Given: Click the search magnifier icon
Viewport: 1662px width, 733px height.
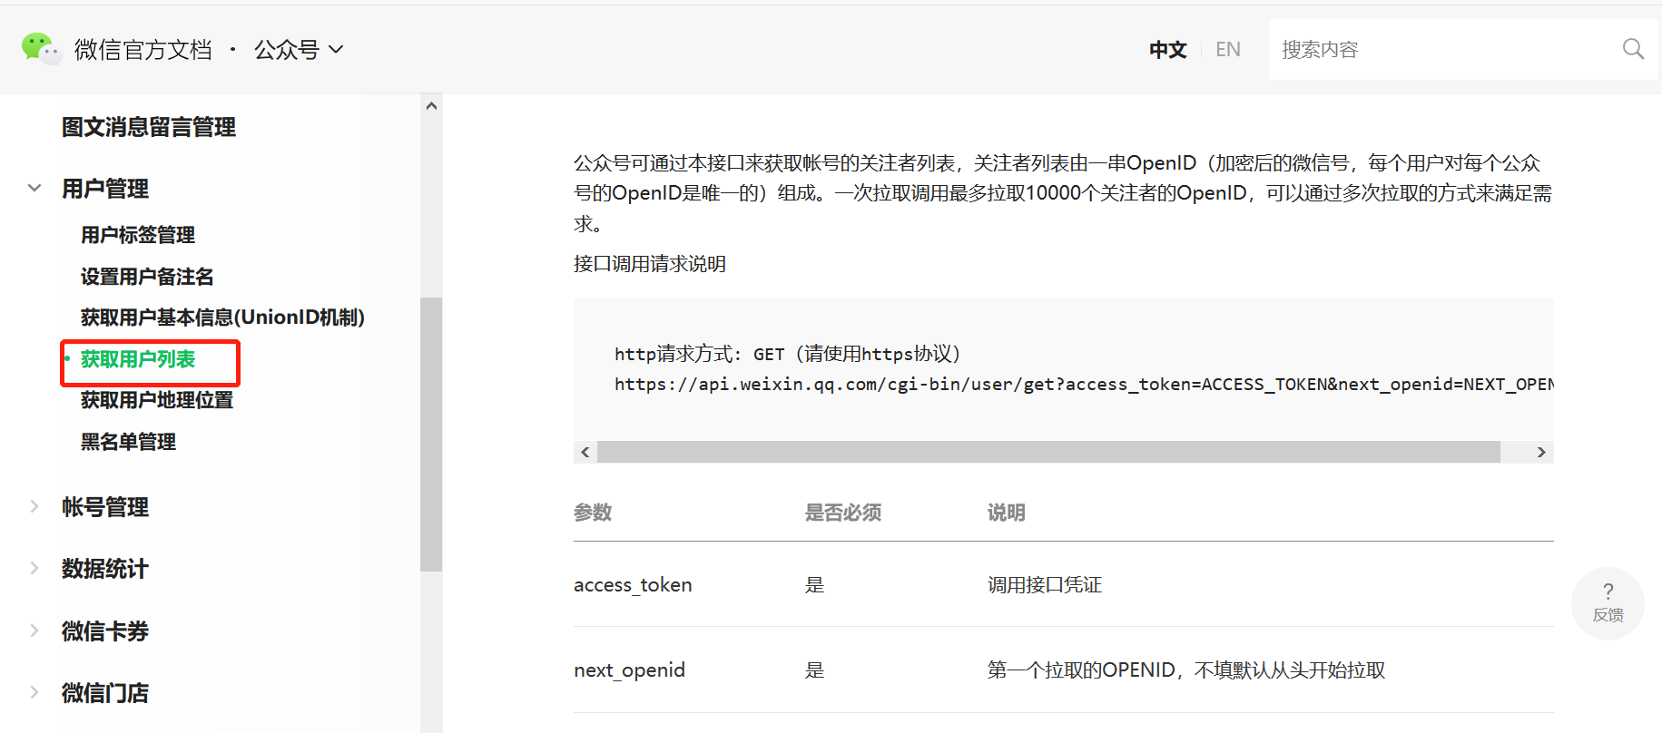Looking at the screenshot, I should pos(1633,49).
